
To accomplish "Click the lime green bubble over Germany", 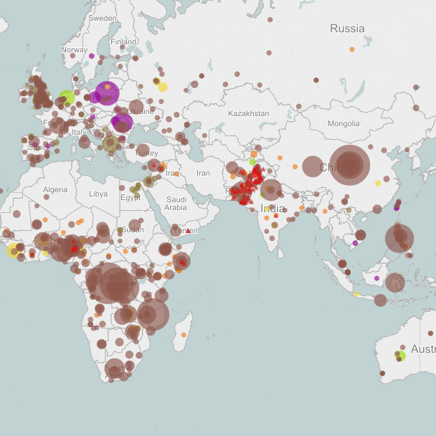I will tap(67, 98).
